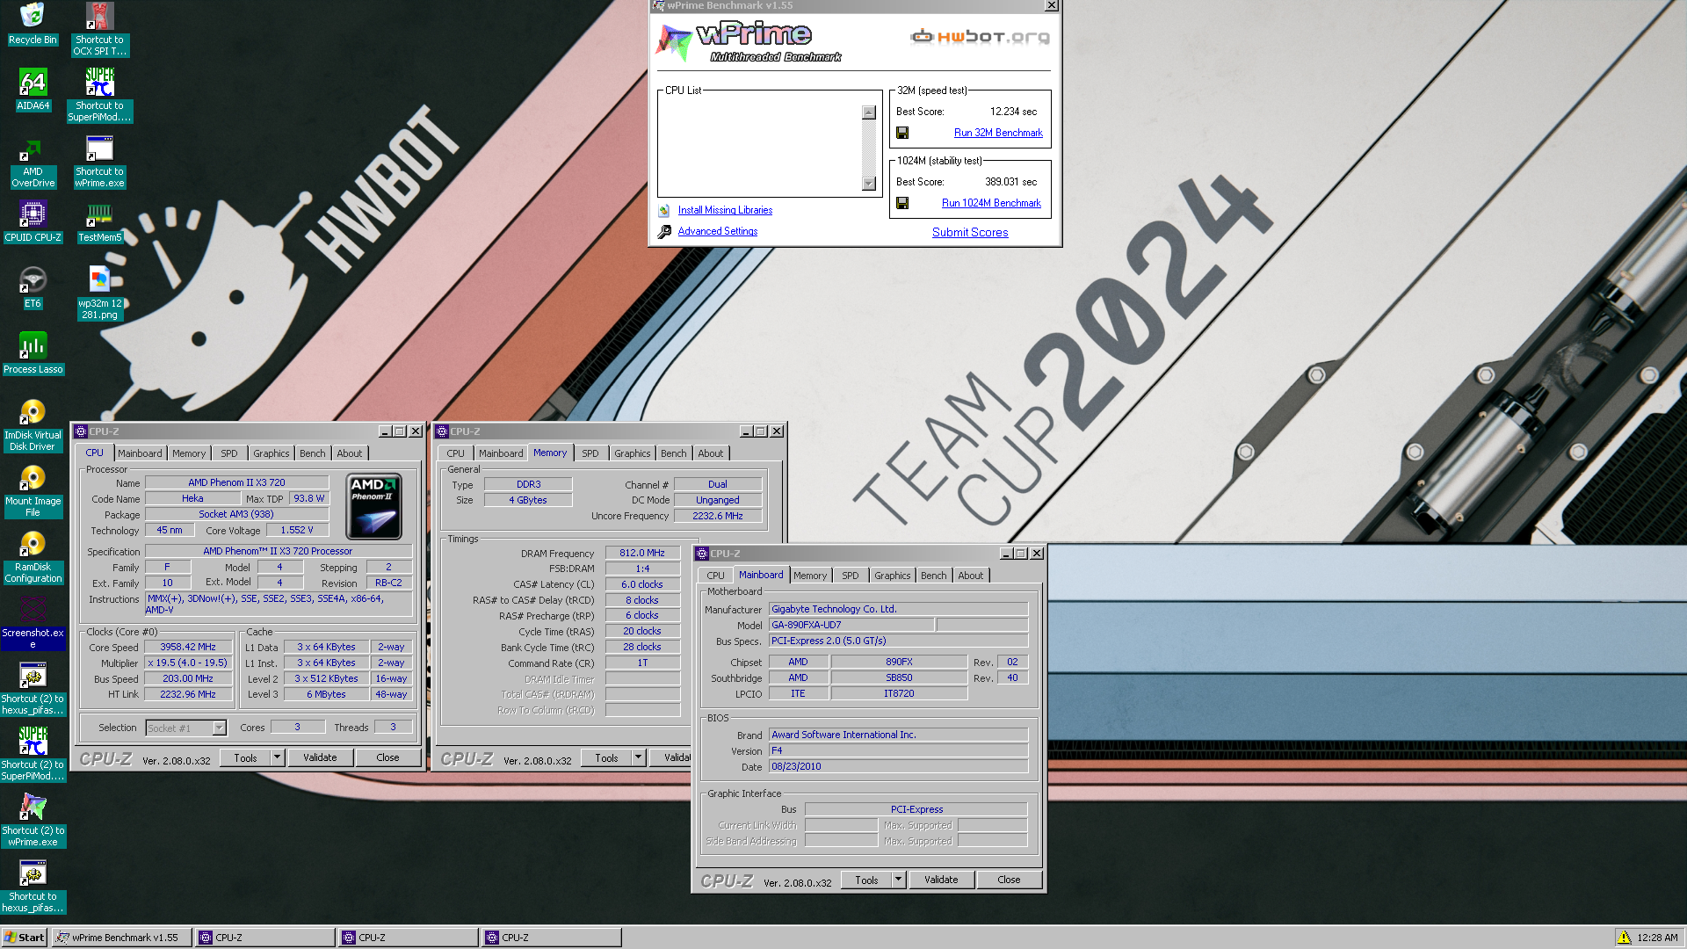The width and height of the screenshot is (1687, 949).
Task: Click the Advanced Settings wrench icon
Action: [664, 231]
